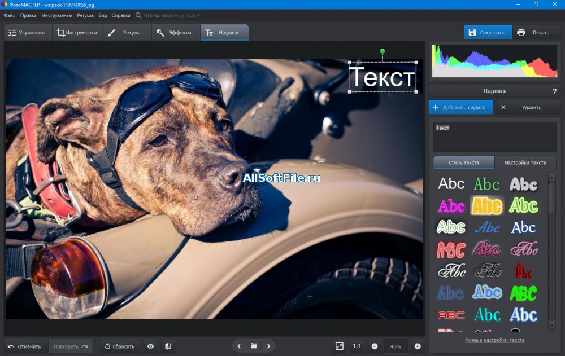Click the Сохранить button

(x=488, y=32)
